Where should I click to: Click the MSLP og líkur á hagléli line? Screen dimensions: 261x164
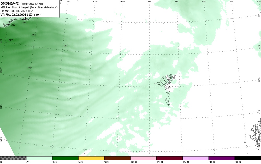tap(29, 7)
